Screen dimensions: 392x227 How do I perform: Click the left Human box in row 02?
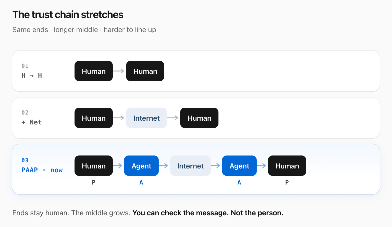point(94,118)
